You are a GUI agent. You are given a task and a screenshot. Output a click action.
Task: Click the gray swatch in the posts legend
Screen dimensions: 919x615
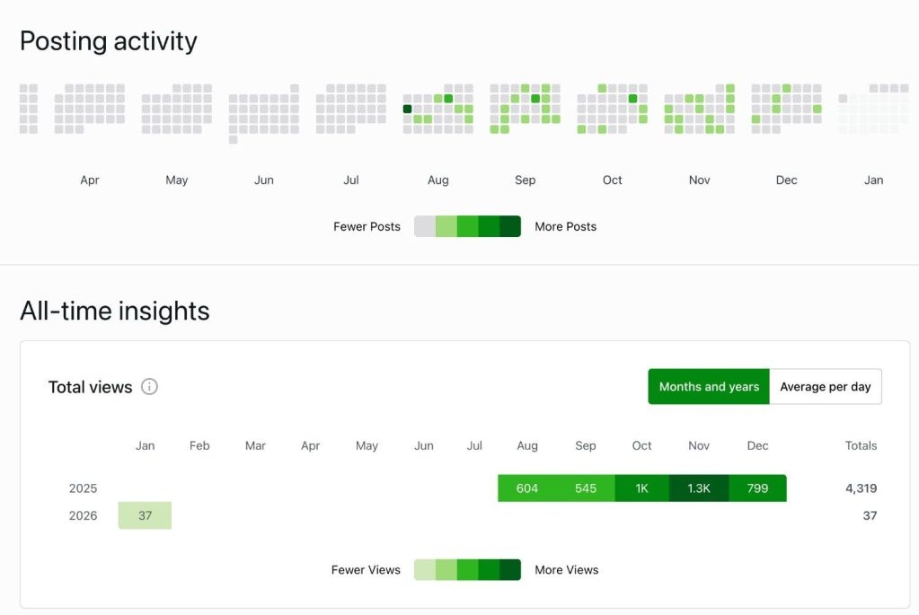click(425, 226)
